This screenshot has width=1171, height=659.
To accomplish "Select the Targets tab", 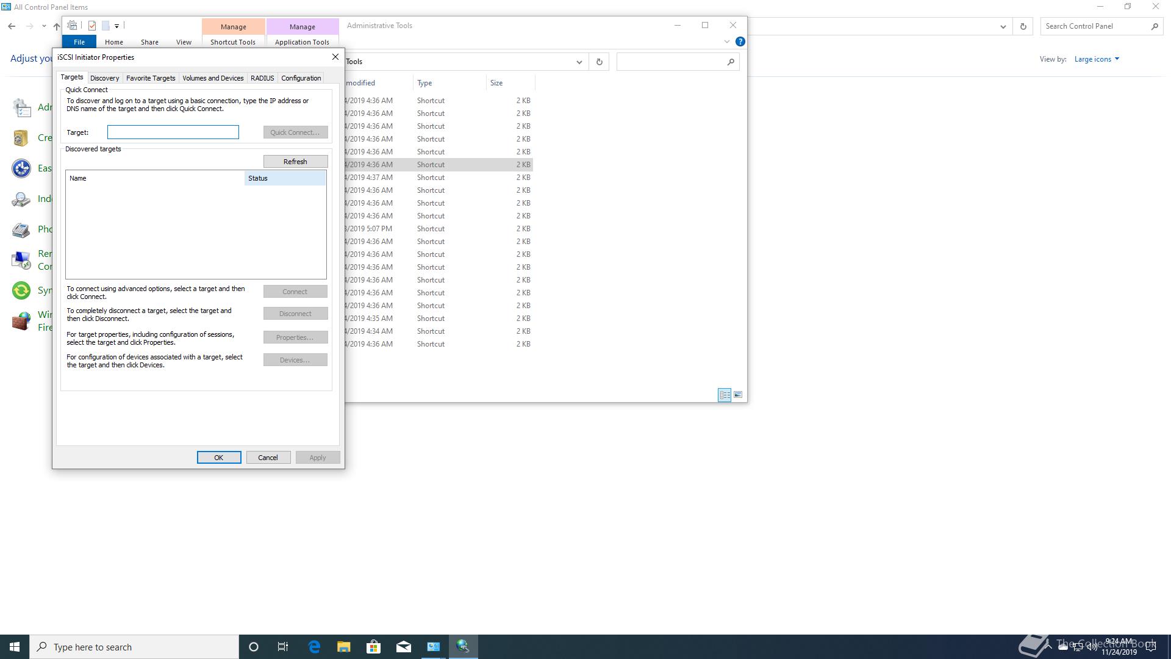I will (71, 77).
